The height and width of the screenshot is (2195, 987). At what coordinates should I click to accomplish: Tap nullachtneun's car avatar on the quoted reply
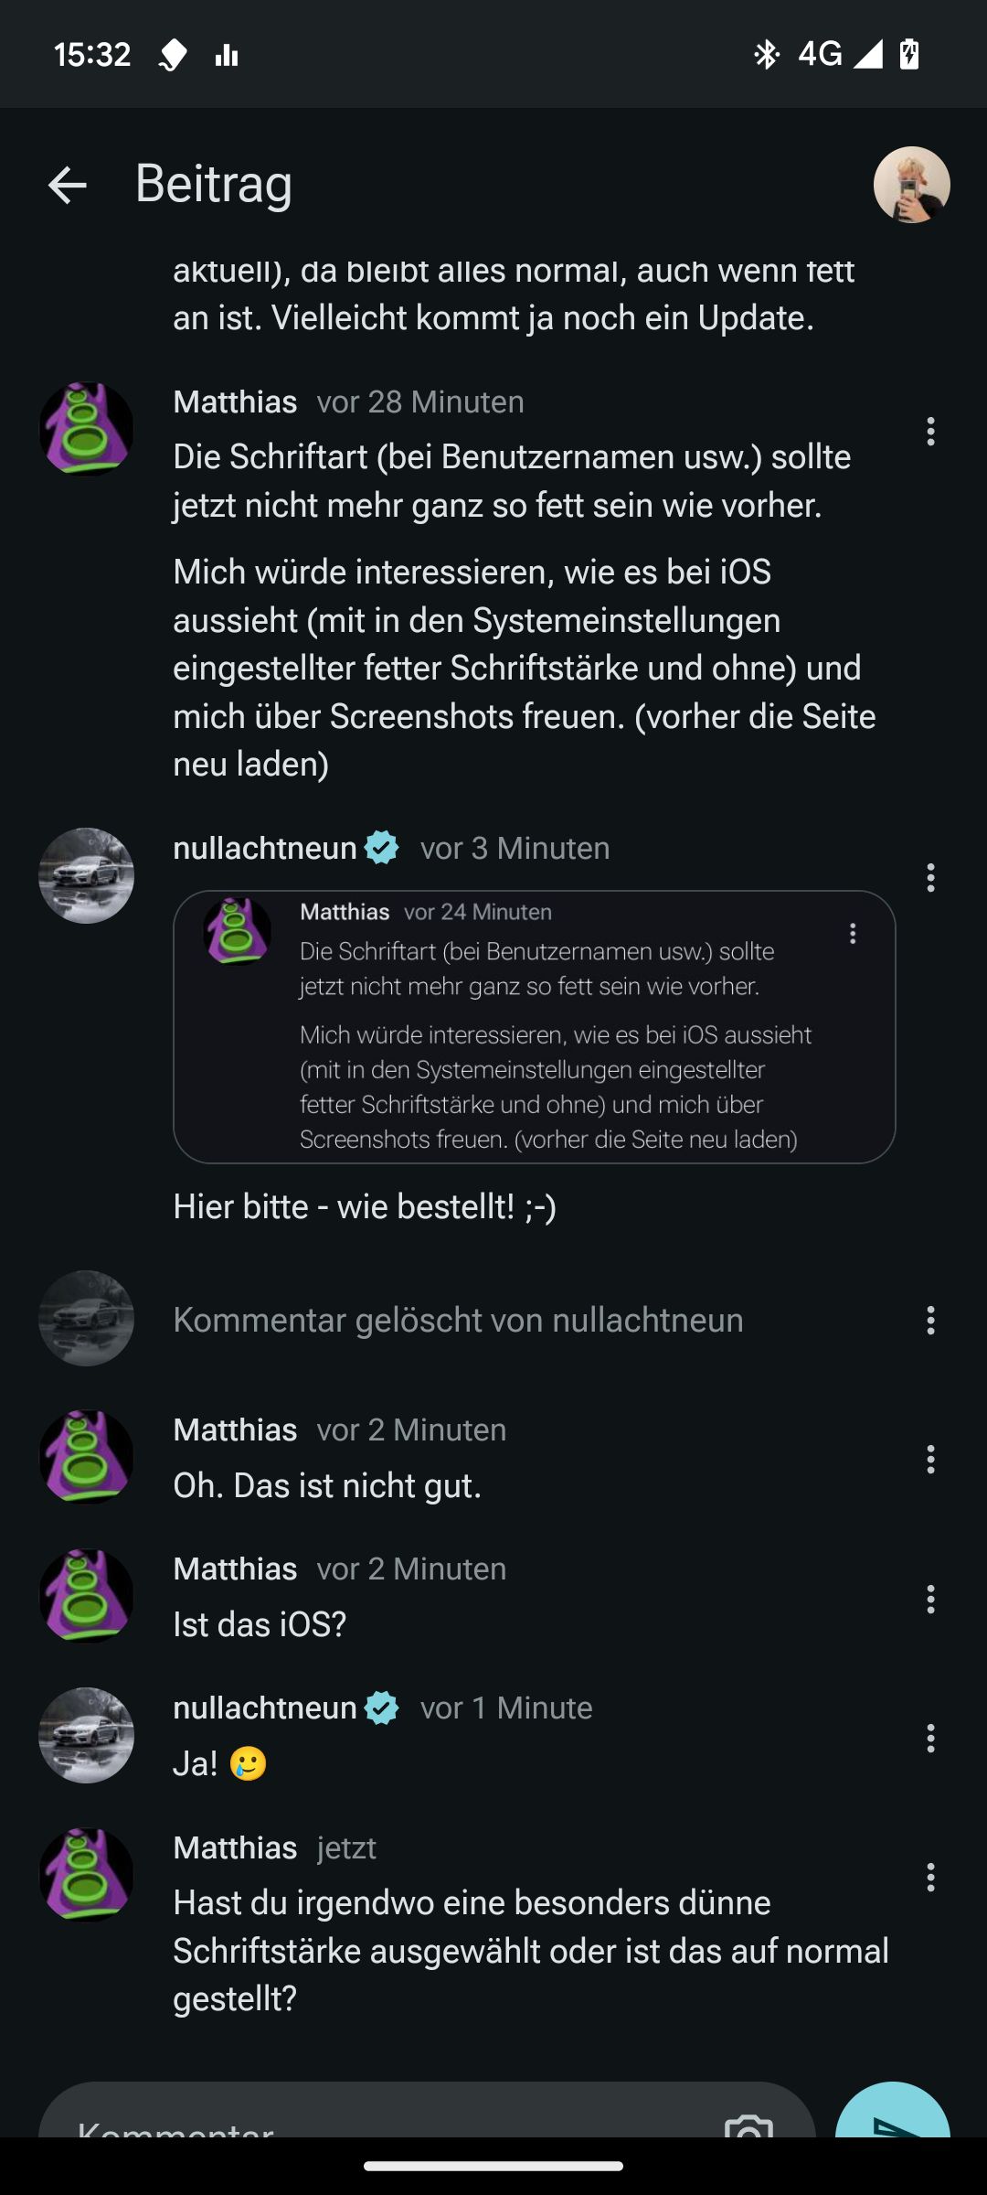86,875
